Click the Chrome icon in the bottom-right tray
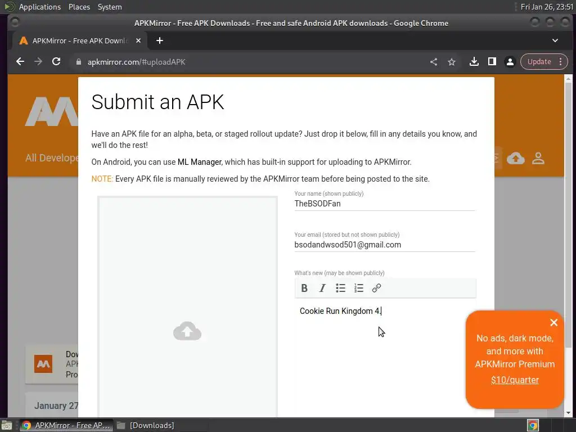 [x=533, y=425]
